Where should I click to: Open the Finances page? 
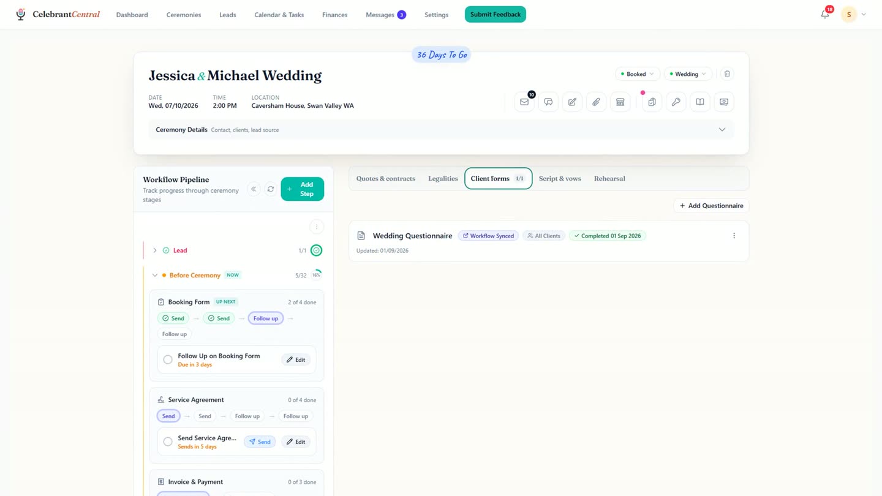click(335, 15)
